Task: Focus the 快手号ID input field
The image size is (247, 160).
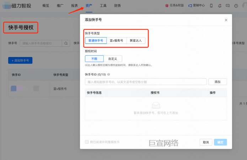Action: click(146, 82)
